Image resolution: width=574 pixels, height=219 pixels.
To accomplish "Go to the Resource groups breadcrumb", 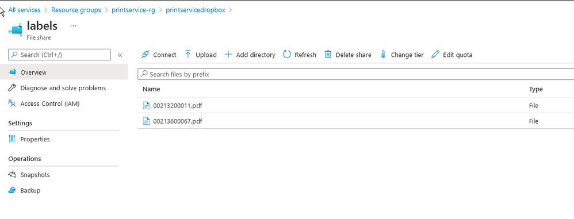I will click(x=76, y=10).
